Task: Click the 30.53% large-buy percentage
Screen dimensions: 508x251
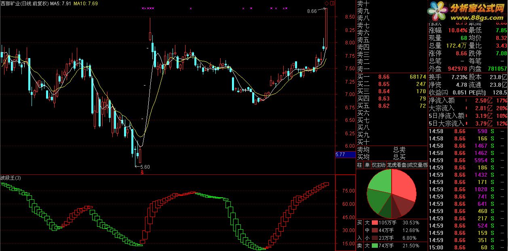Action: tap(411, 222)
